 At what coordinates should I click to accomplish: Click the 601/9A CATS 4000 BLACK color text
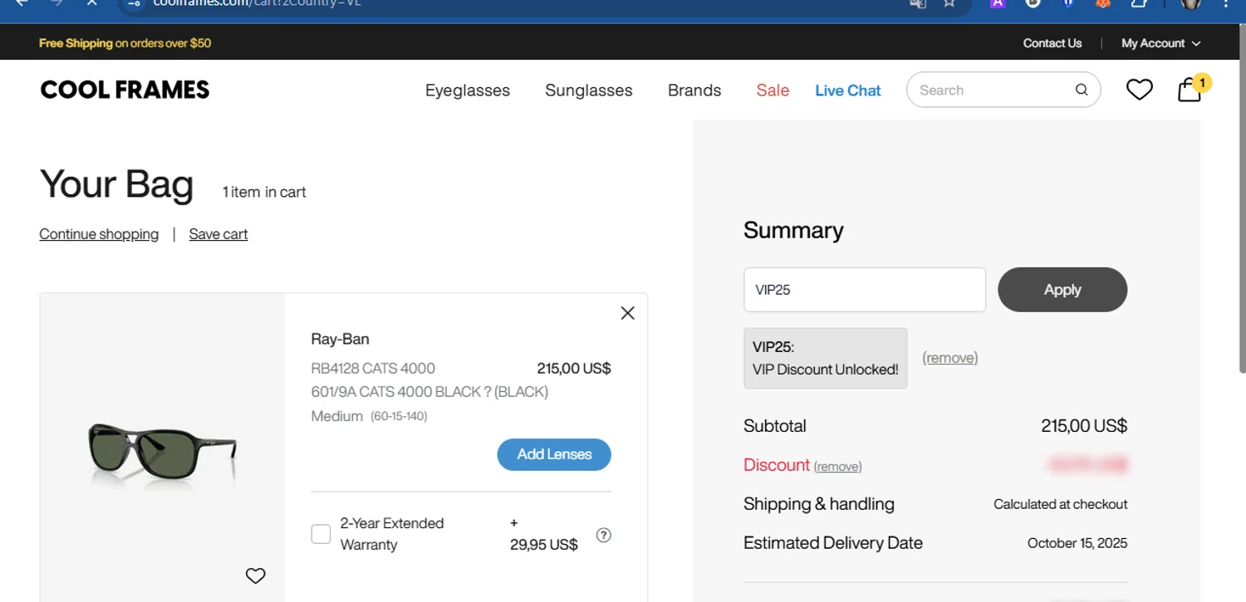tap(429, 392)
